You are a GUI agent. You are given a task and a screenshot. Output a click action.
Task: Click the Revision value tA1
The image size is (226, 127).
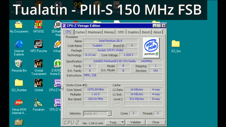[156, 71]
